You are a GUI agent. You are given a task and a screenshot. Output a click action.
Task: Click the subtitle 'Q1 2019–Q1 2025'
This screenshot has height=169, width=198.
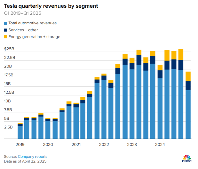click(23, 13)
